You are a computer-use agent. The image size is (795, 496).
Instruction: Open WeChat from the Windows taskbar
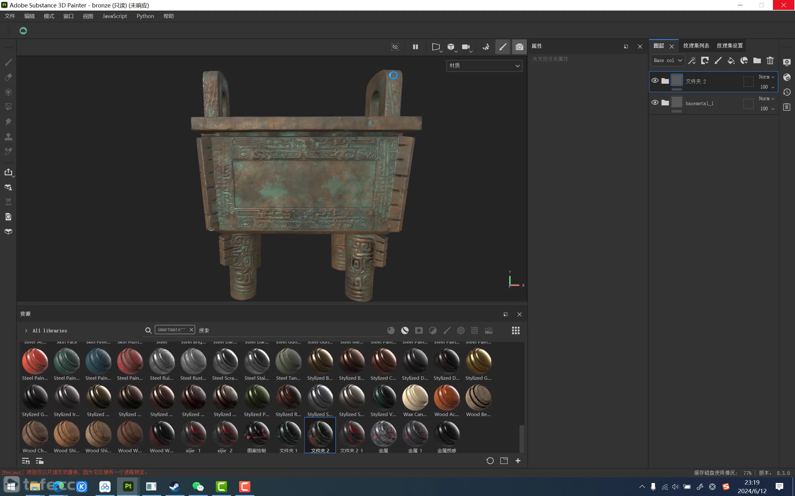click(x=198, y=486)
